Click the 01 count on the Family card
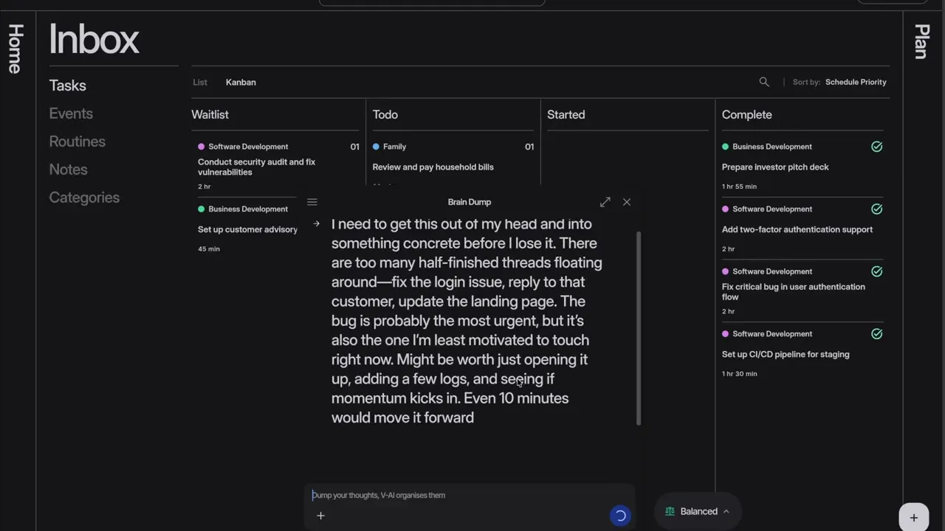 pyautogui.click(x=529, y=147)
